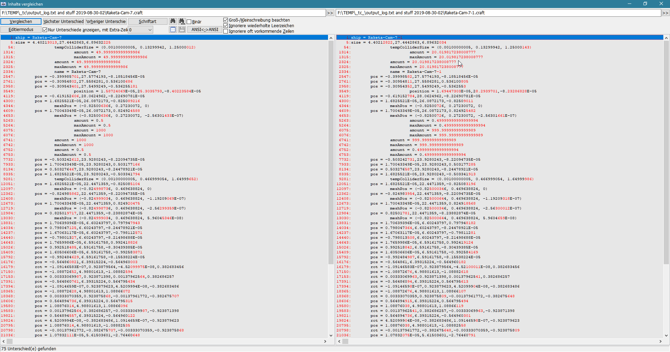This screenshot has width=670, height=352.
Task: Convert encoding via ANSI<->ANSI button
Action: pos(204,30)
